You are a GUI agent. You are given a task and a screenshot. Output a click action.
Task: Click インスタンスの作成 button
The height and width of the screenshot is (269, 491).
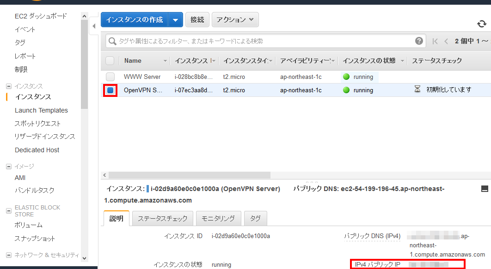135,20
